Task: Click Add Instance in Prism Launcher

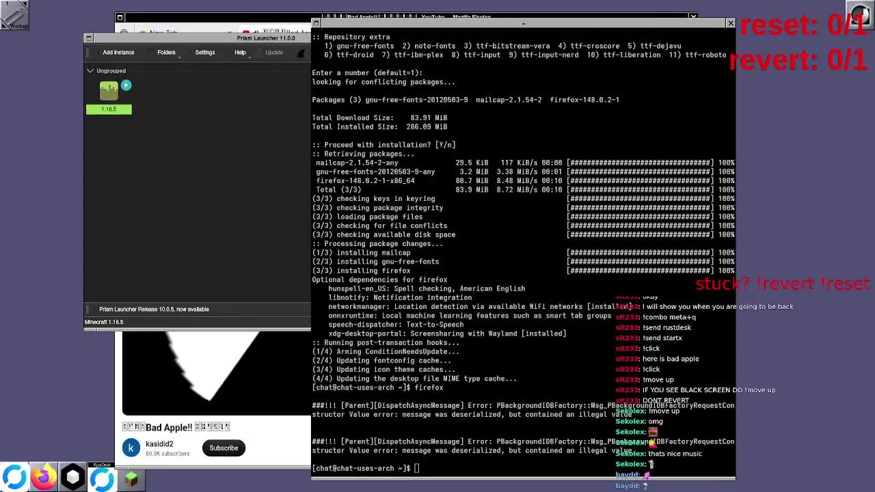Action: click(x=118, y=52)
